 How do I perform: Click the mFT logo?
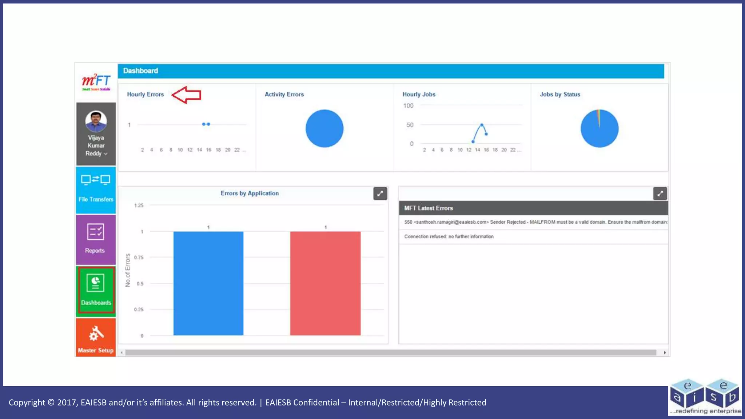(x=96, y=82)
